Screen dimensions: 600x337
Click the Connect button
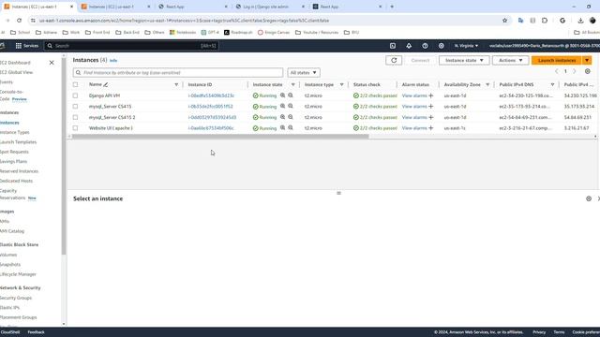click(x=420, y=60)
